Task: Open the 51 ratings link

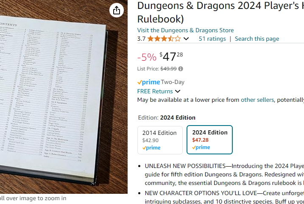Action: 212,39
